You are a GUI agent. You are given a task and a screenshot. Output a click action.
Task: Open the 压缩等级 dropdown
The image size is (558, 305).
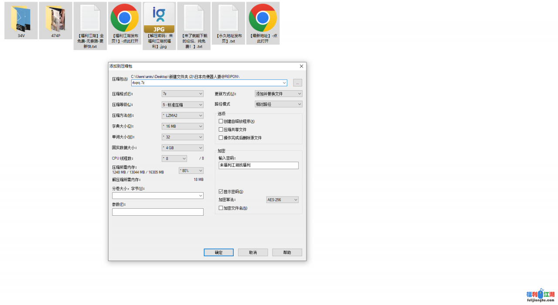(x=182, y=105)
